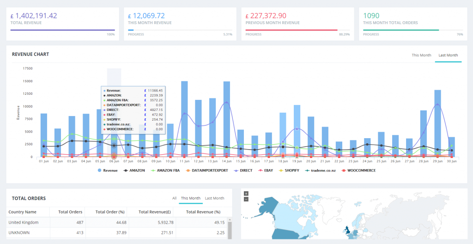Toggle AMAZON series in chart legend

tap(134, 171)
